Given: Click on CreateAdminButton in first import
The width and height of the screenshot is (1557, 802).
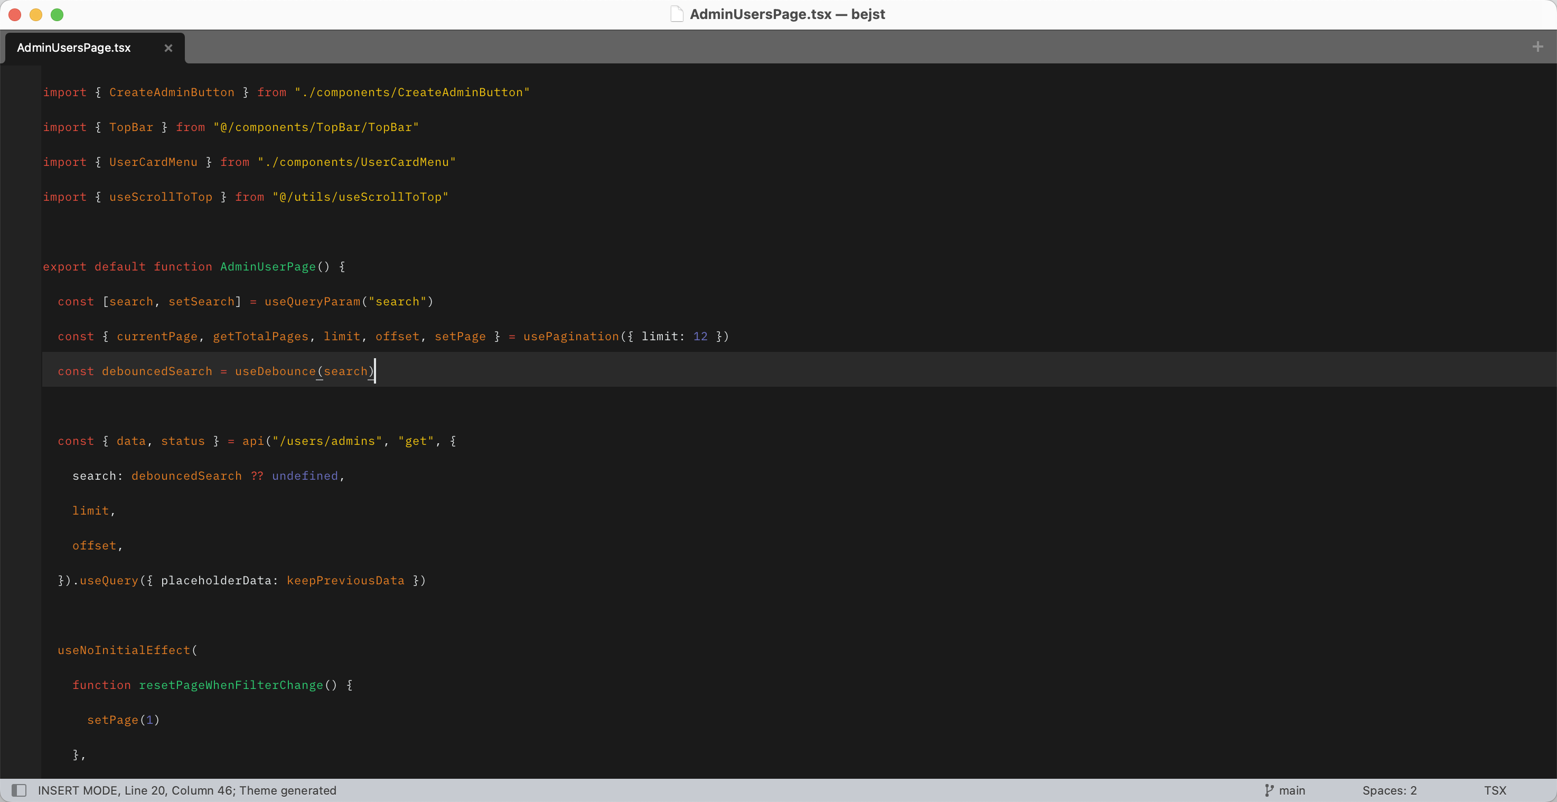Looking at the screenshot, I should [x=172, y=92].
